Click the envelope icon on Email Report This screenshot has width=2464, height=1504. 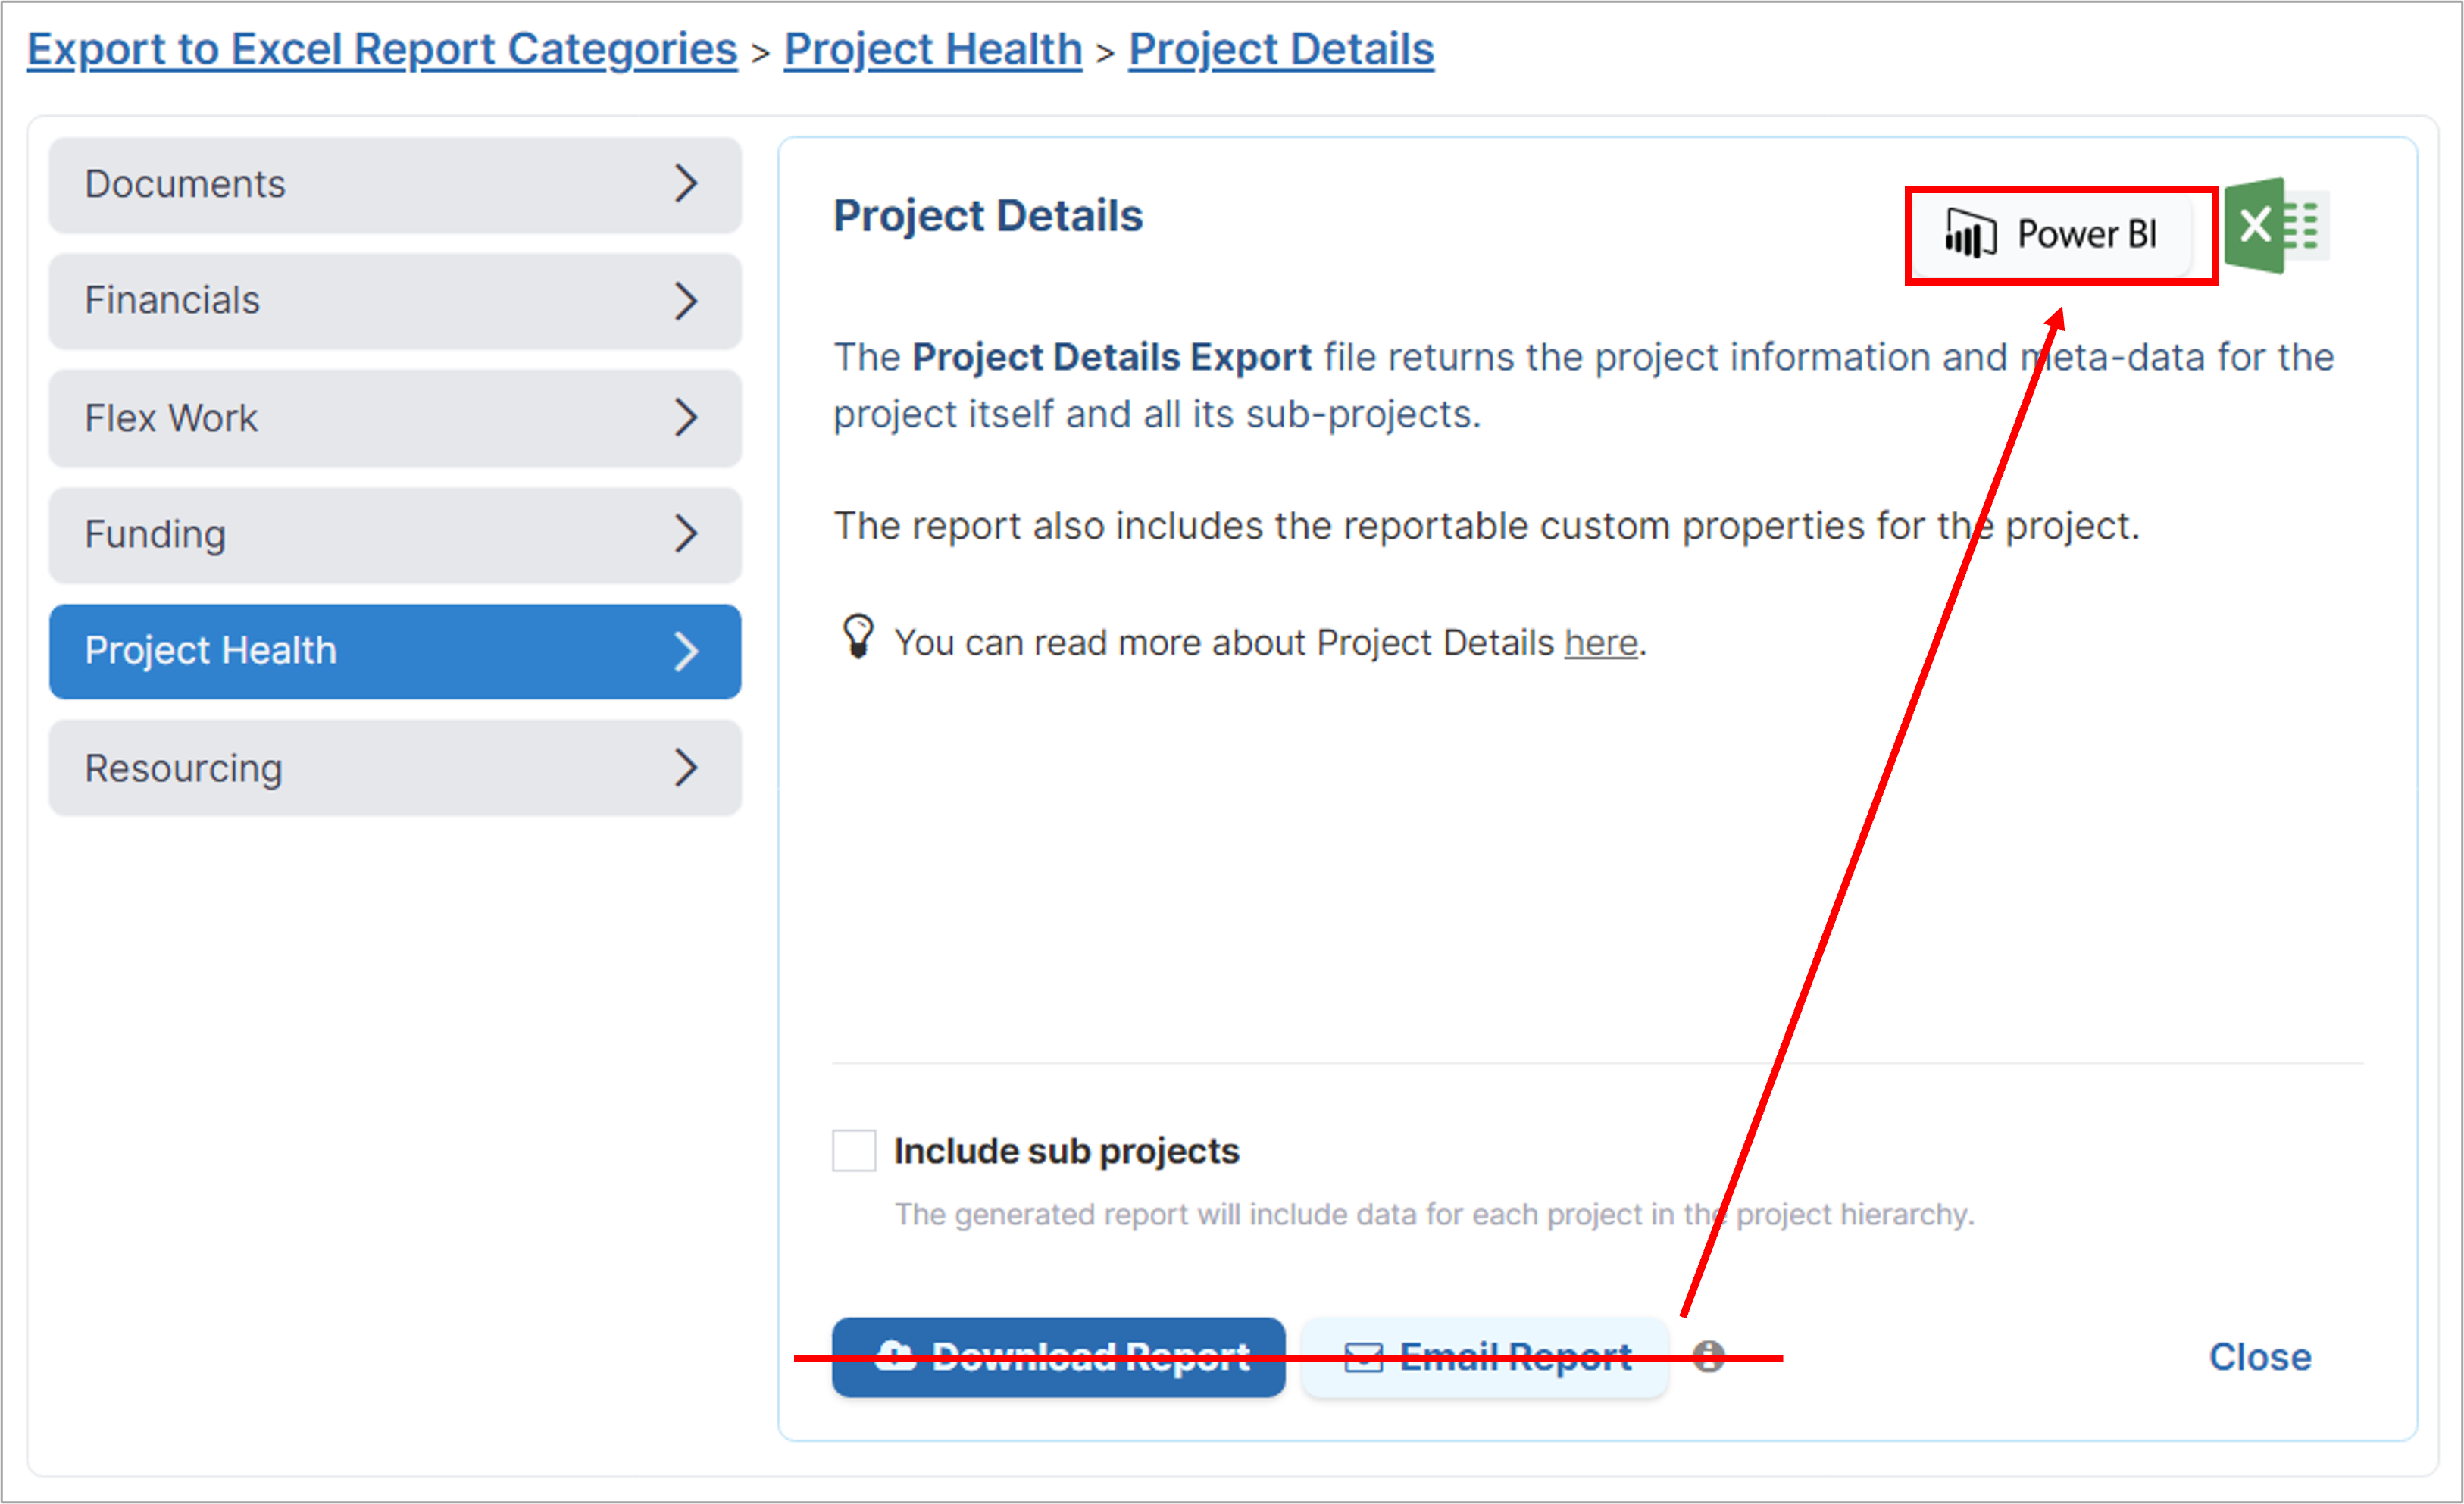pyautogui.click(x=1363, y=1357)
